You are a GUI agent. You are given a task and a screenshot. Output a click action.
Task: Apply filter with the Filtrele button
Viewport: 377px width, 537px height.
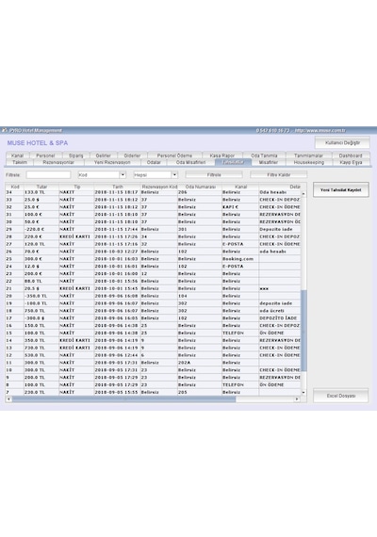tap(214, 174)
